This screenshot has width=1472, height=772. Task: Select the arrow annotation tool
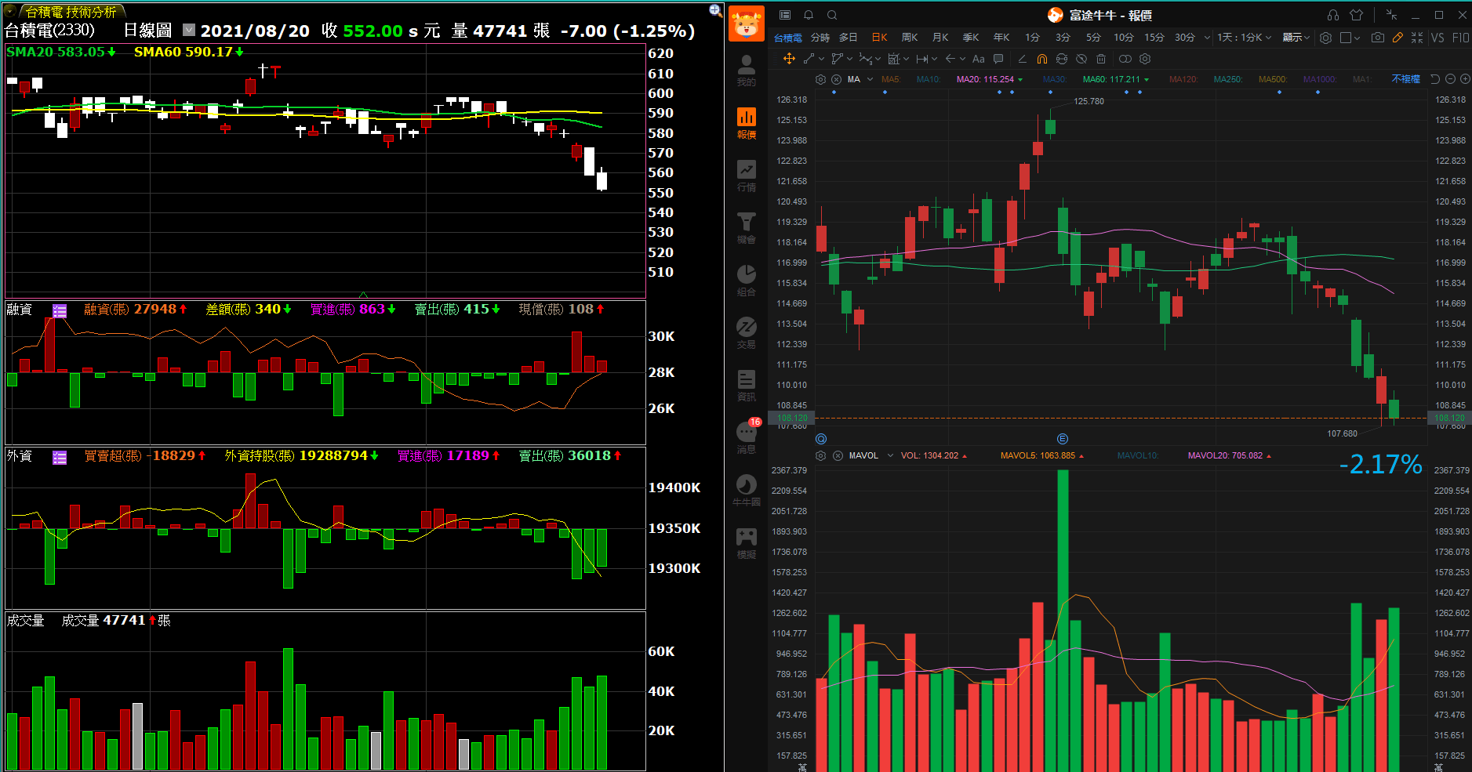click(x=950, y=59)
